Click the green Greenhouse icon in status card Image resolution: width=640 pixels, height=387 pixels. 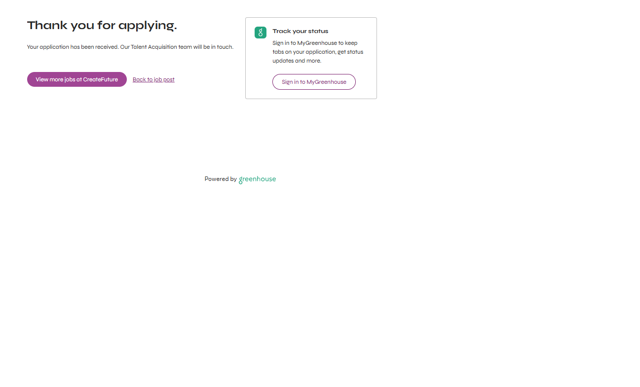coord(261,33)
